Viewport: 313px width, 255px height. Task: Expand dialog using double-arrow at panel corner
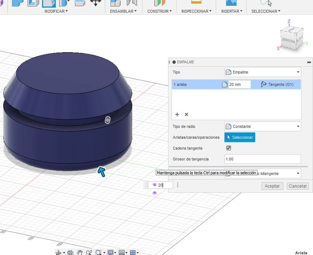coord(309,62)
